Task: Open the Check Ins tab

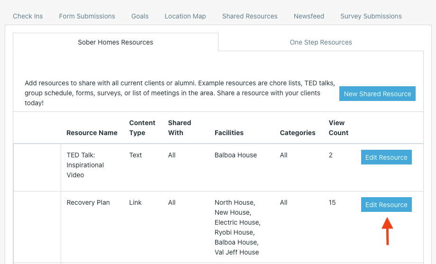Action: [28, 16]
